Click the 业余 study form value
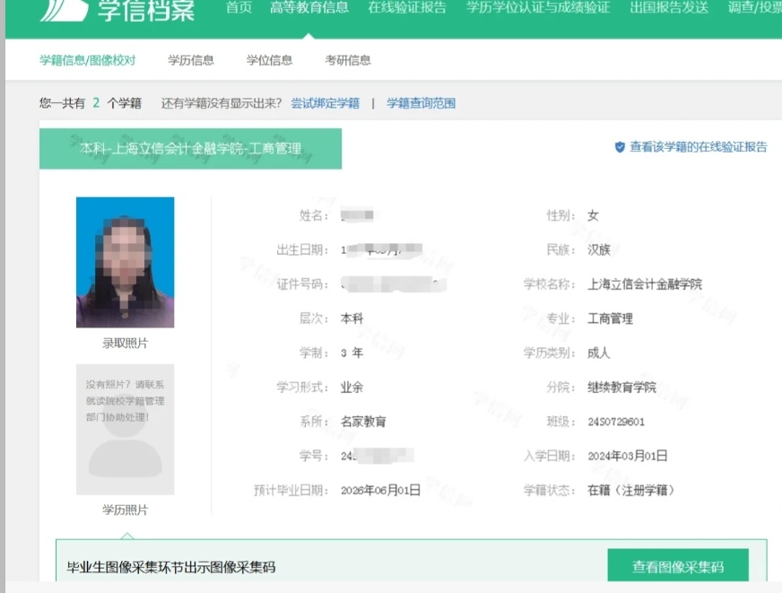Image resolution: width=782 pixels, height=593 pixels. tap(352, 388)
